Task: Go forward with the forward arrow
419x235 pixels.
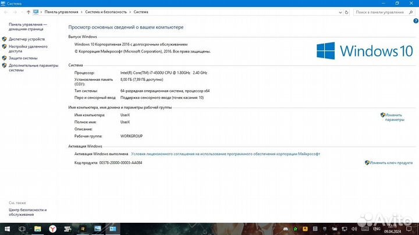Action: 15,12
